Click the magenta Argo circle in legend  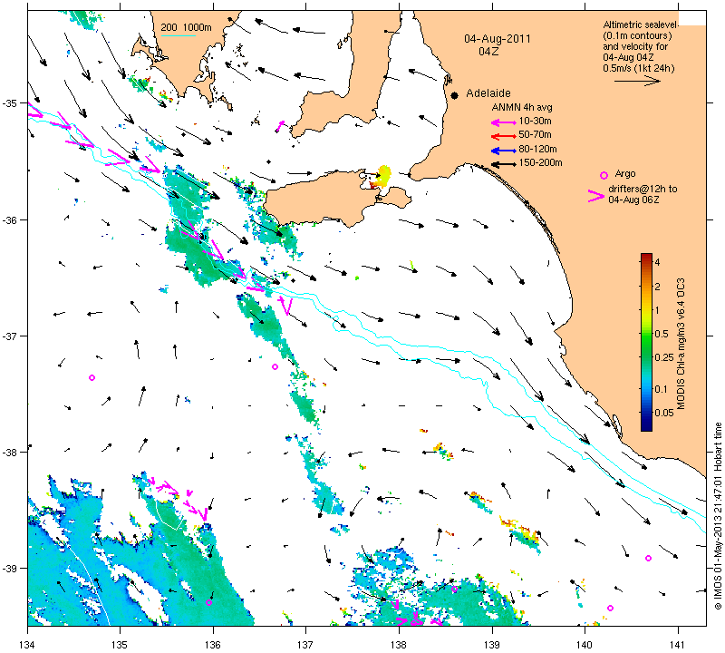pyautogui.click(x=604, y=175)
